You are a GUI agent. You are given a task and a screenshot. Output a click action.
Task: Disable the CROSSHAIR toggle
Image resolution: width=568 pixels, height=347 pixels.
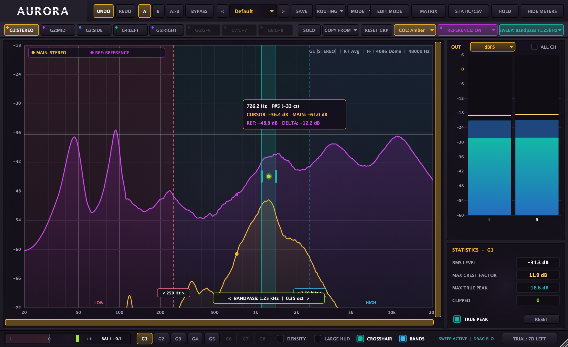click(360, 339)
